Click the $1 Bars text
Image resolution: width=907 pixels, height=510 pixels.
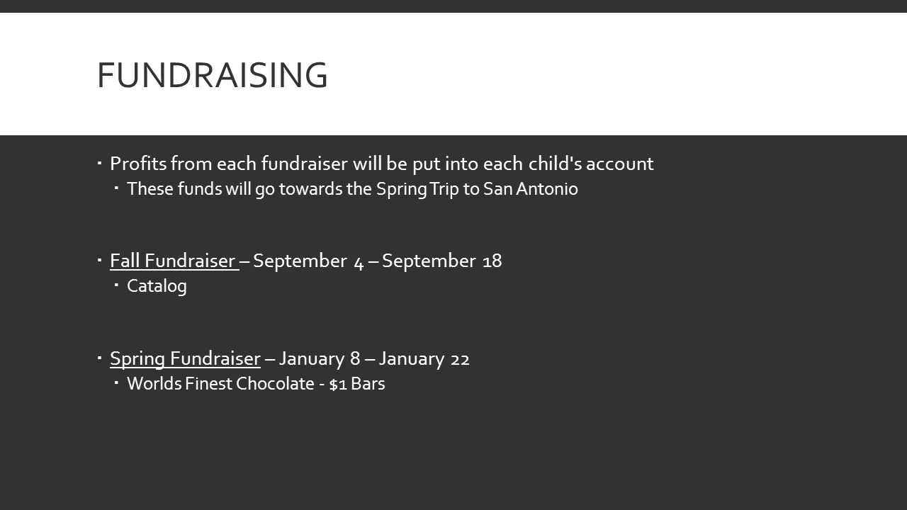pos(357,384)
